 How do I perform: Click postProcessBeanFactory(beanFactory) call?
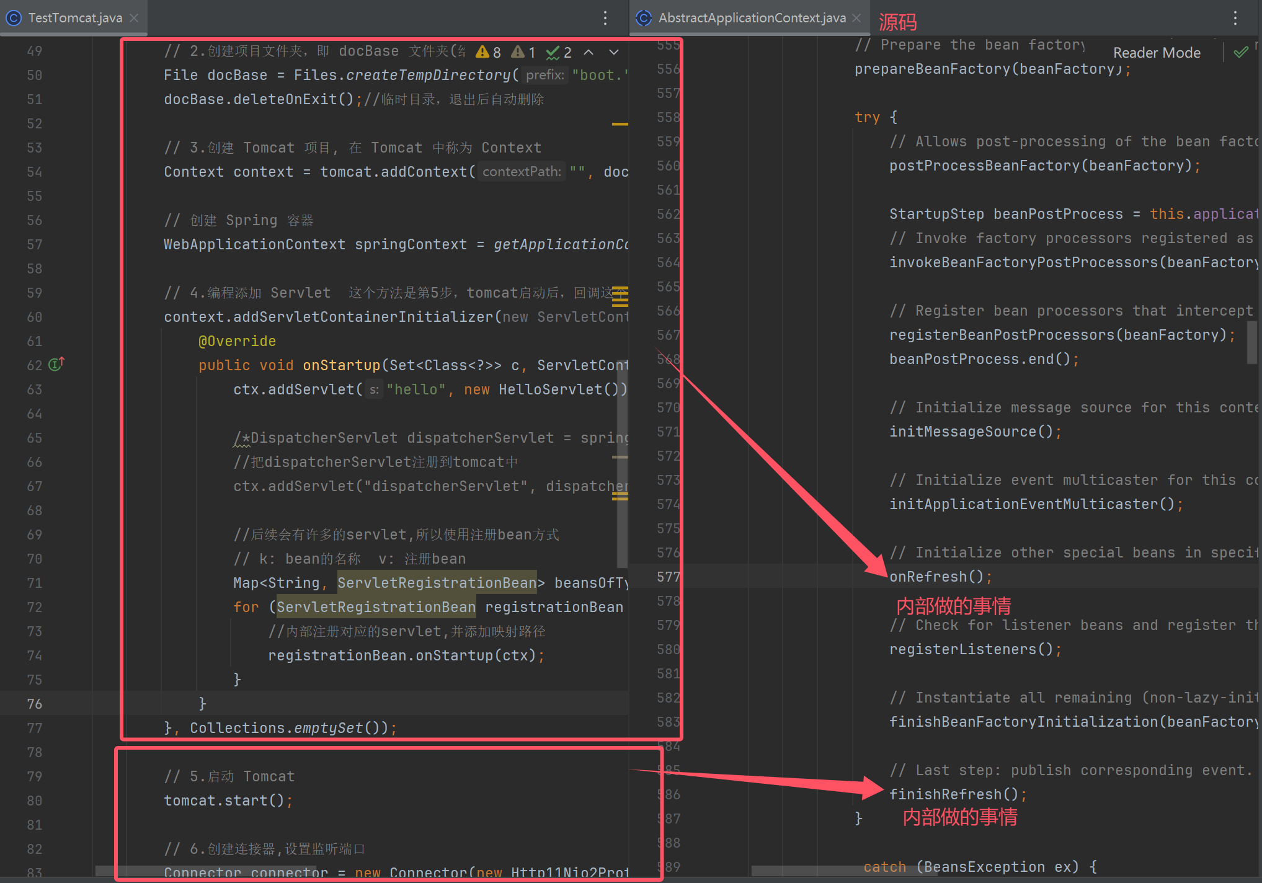coord(1045,166)
